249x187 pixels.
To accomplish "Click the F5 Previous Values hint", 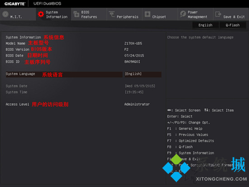I will tap(187, 135).
